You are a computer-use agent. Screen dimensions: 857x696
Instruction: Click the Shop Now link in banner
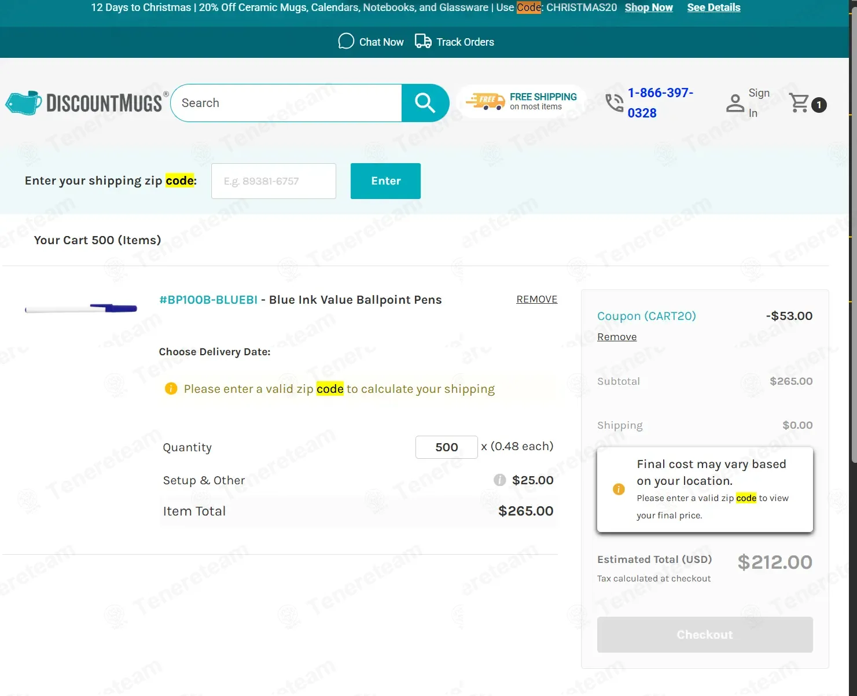(x=648, y=8)
